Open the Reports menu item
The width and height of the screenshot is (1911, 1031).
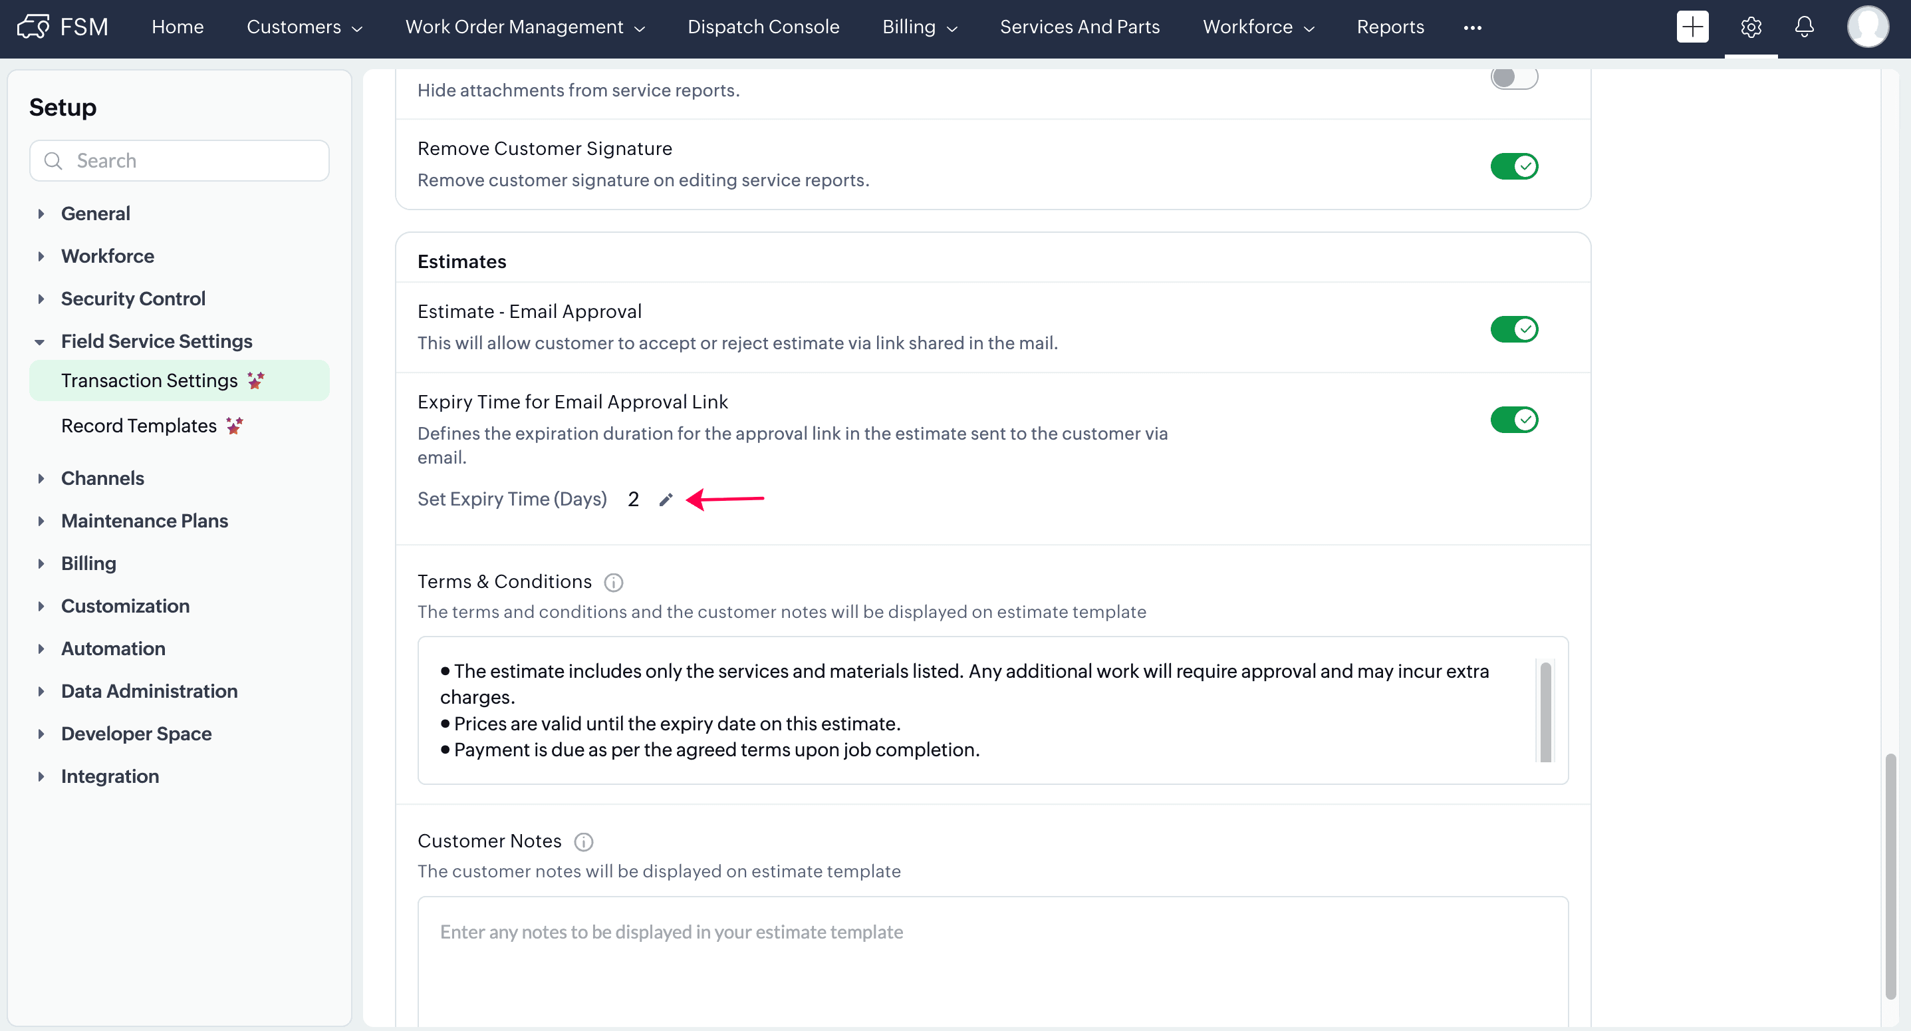point(1390,27)
